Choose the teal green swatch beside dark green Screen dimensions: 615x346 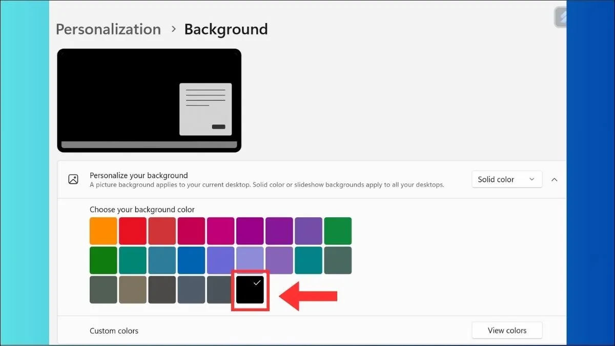pyautogui.click(x=133, y=260)
